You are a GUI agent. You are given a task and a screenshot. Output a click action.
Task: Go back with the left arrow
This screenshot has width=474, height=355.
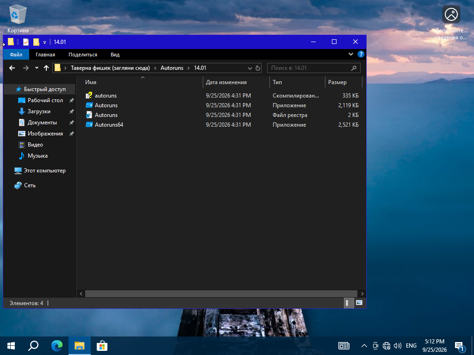pos(12,68)
